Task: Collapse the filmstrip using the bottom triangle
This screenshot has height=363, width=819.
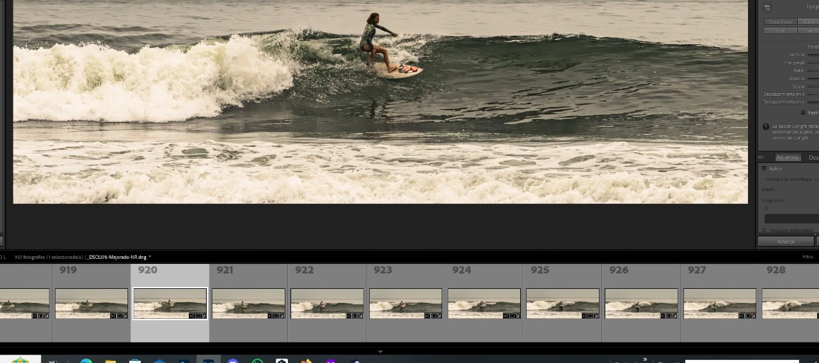Action: (380, 351)
